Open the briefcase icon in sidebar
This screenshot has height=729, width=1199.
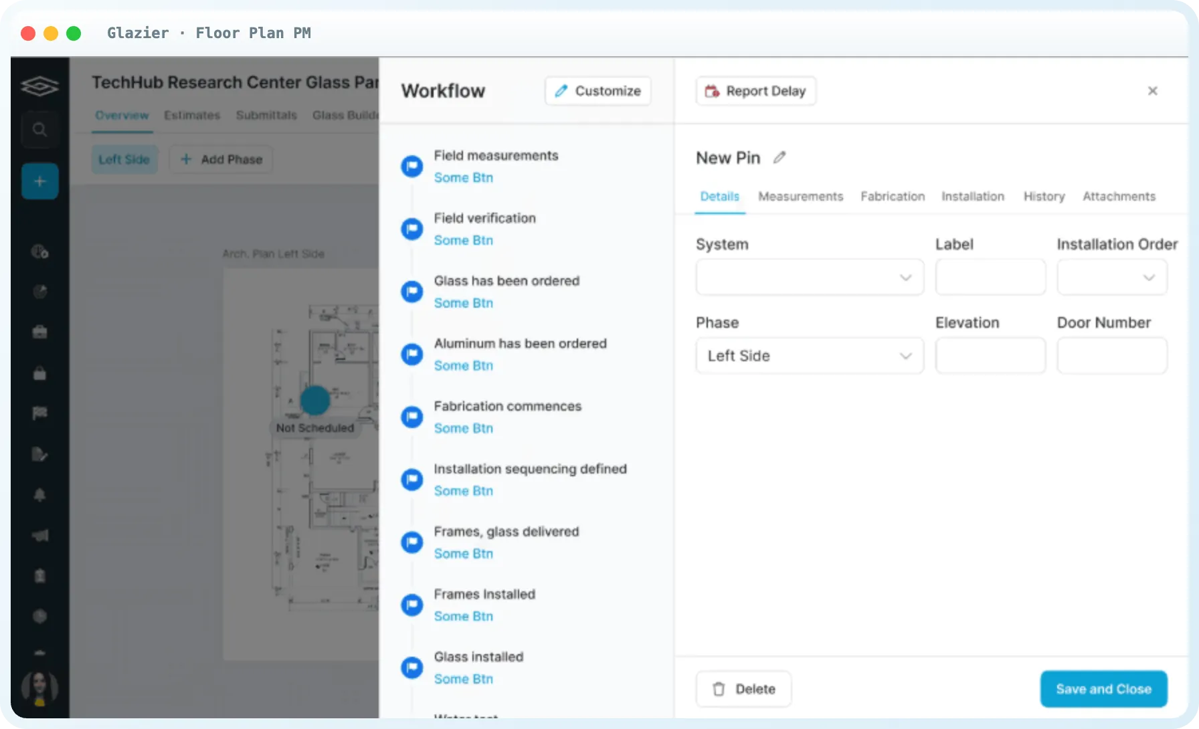coord(39,332)
